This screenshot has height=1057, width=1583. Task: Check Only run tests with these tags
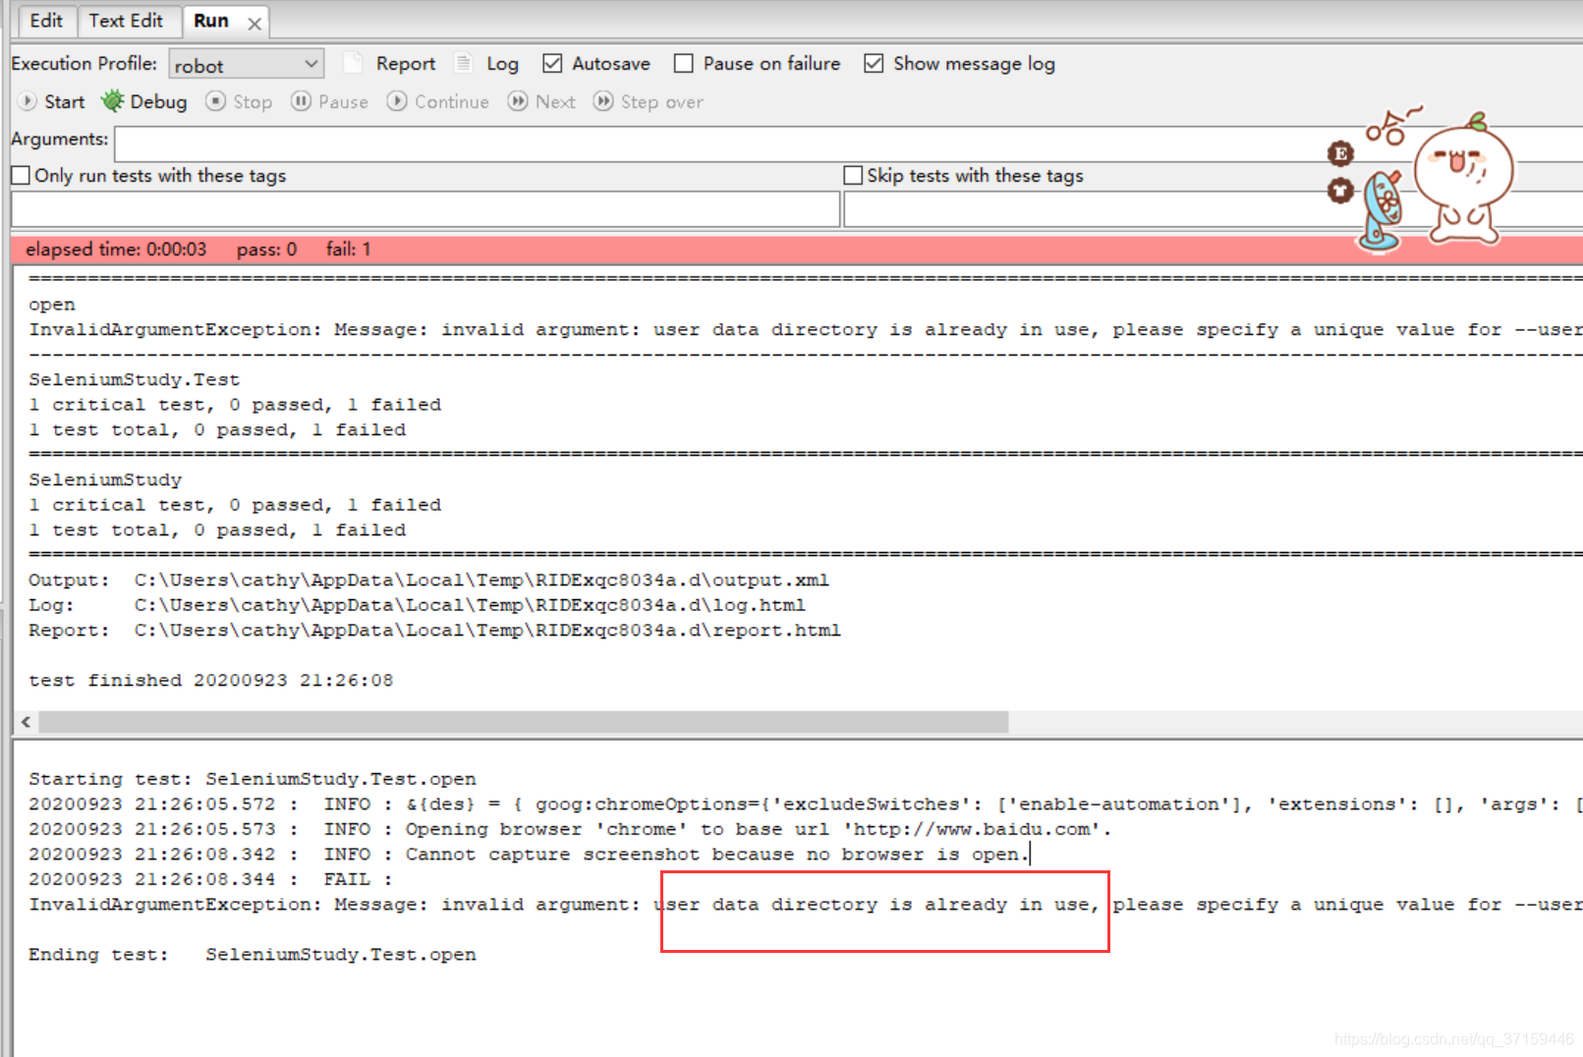coord(20,175)
